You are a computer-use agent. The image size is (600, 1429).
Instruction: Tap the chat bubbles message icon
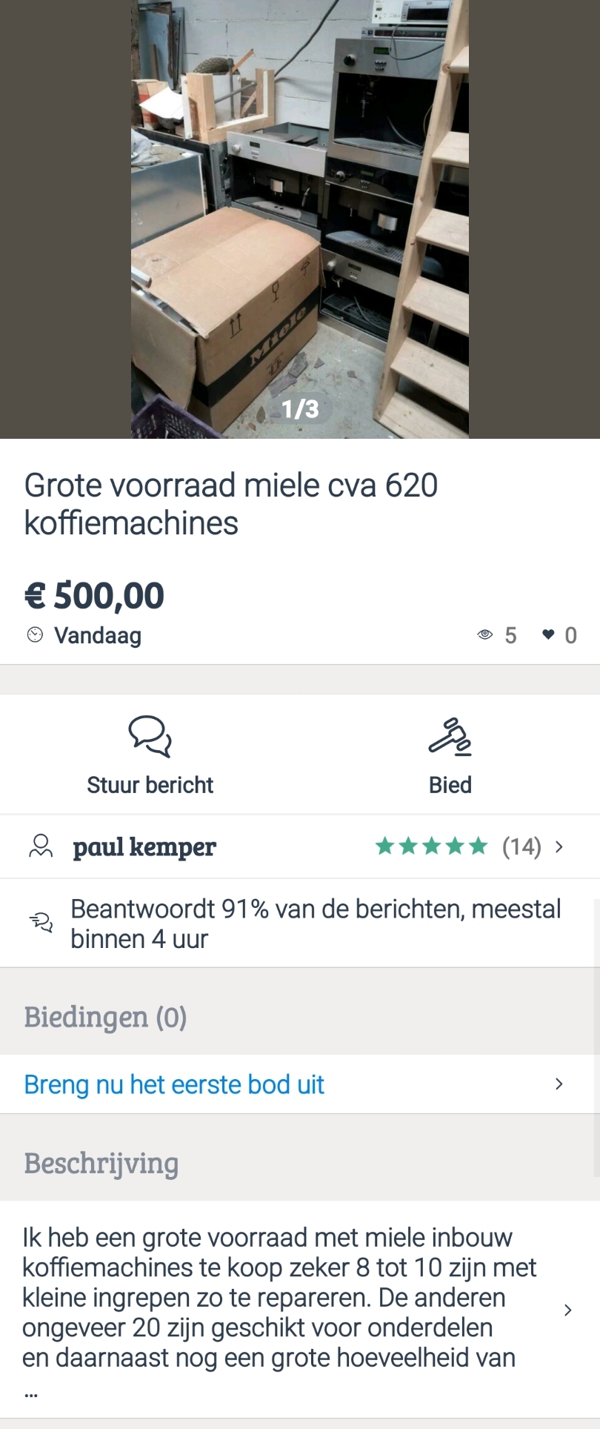[x=150, y=735]
